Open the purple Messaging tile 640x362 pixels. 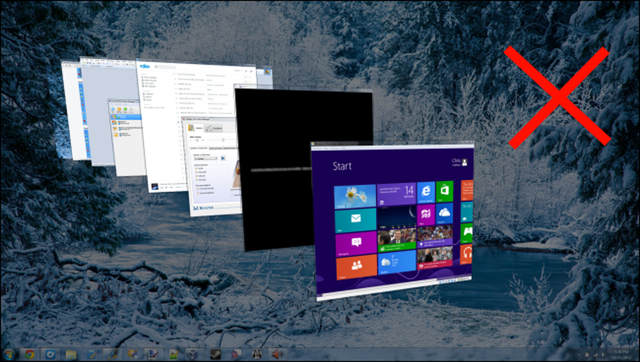click(356, 244)
